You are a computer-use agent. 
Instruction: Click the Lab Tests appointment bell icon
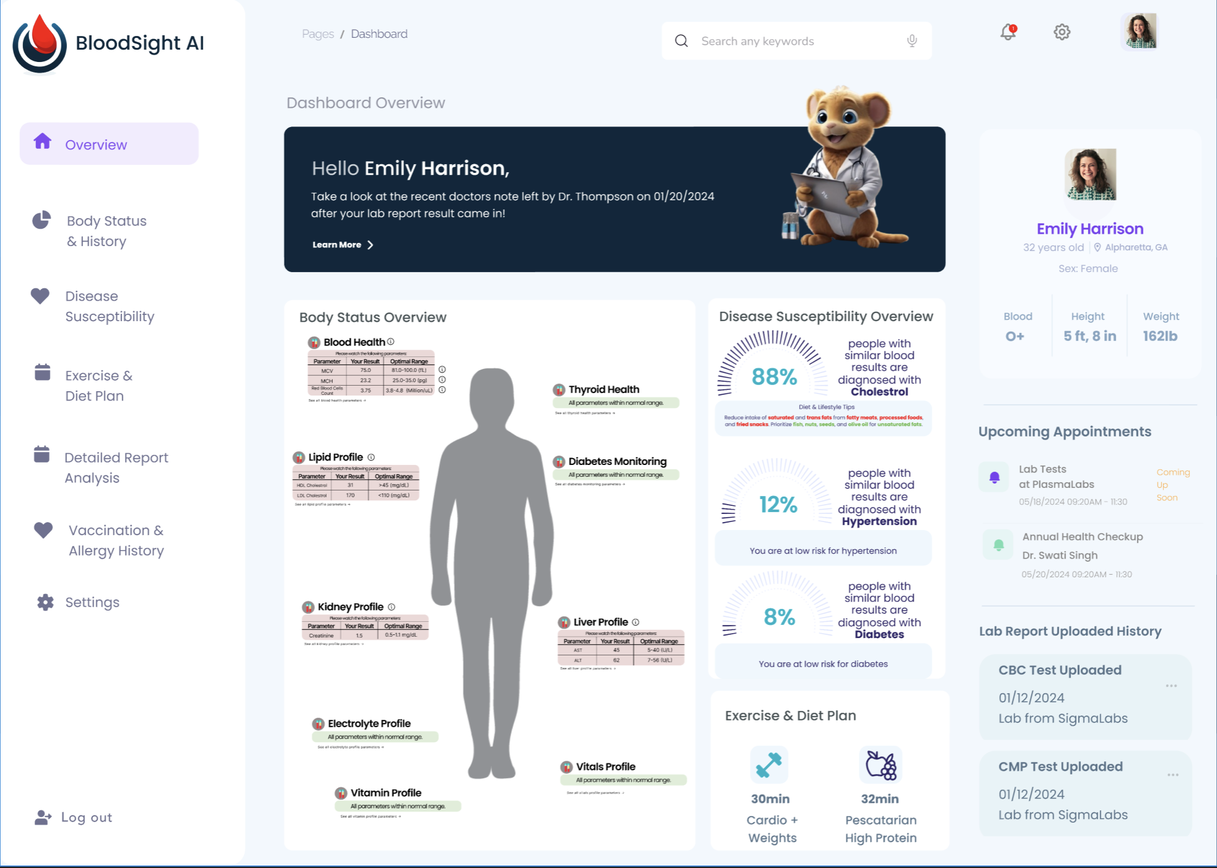995,477
